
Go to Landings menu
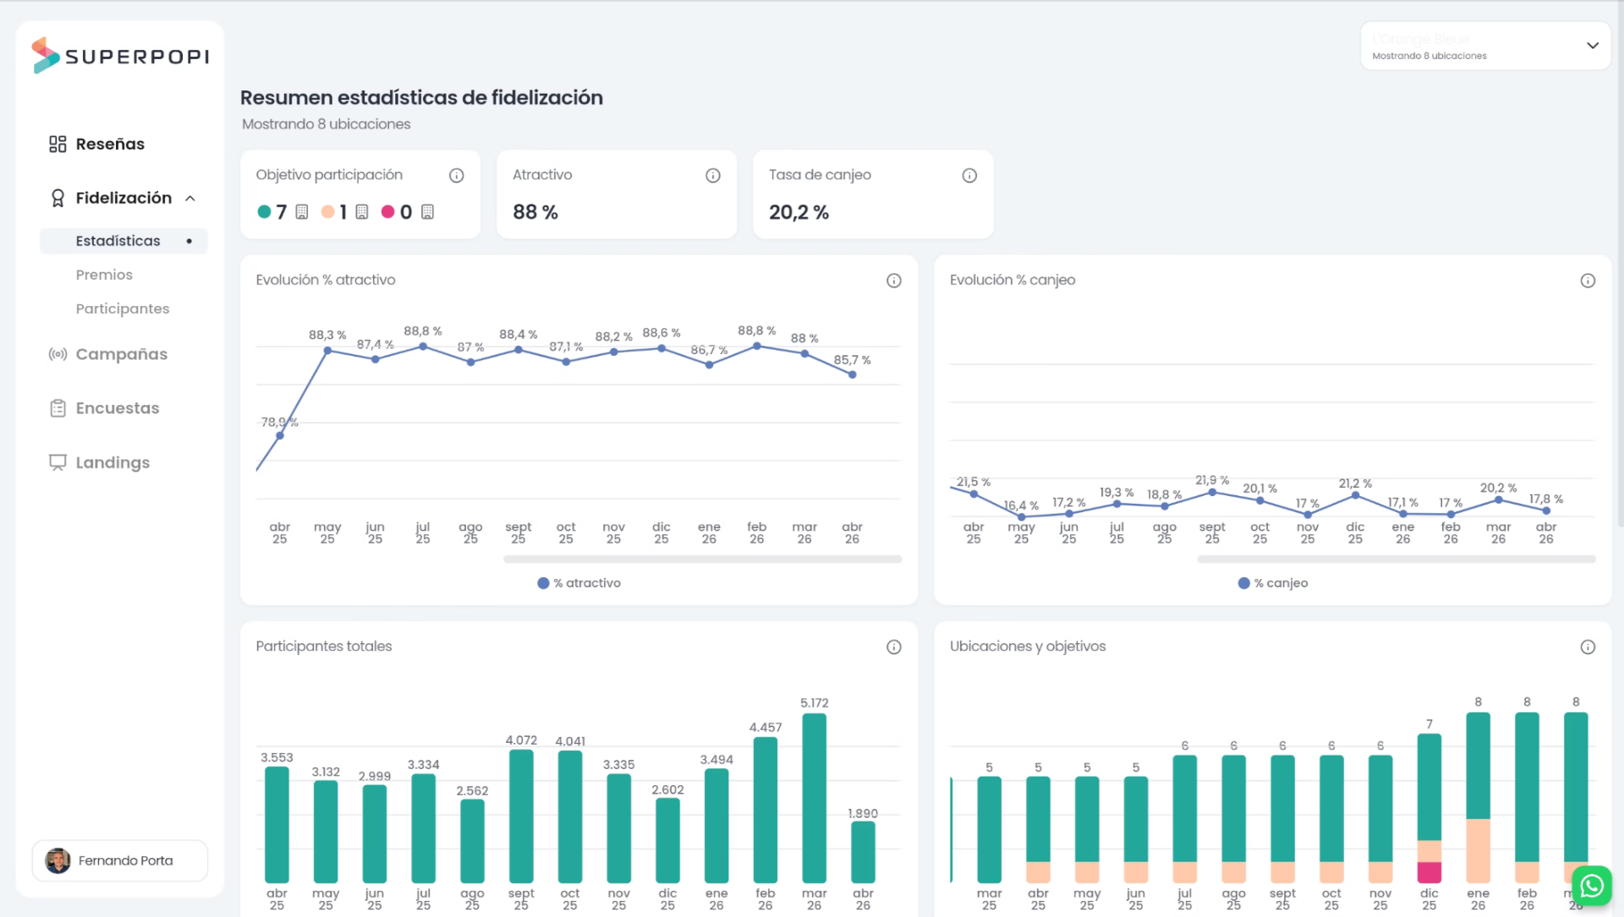[112, 462]
